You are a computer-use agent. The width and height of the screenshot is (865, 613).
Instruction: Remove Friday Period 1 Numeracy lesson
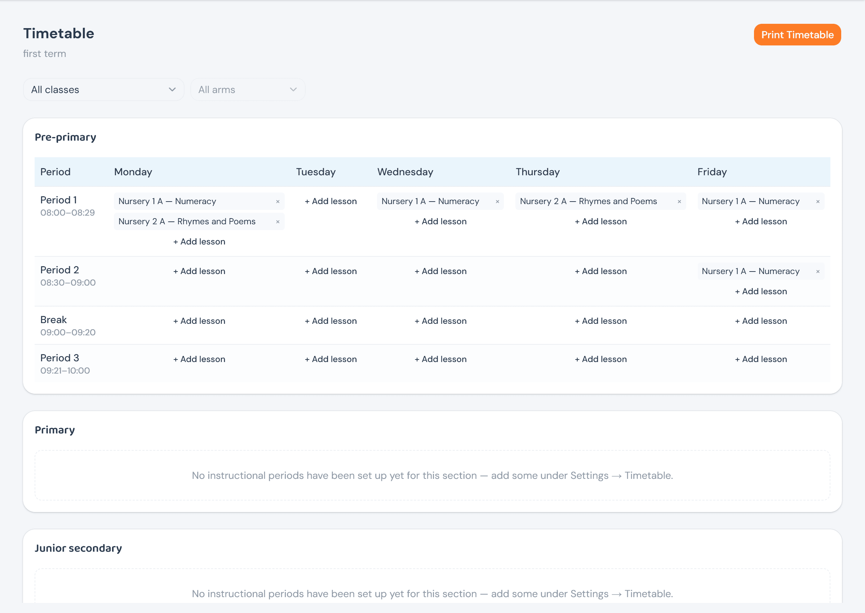click(x=817, y=202)
